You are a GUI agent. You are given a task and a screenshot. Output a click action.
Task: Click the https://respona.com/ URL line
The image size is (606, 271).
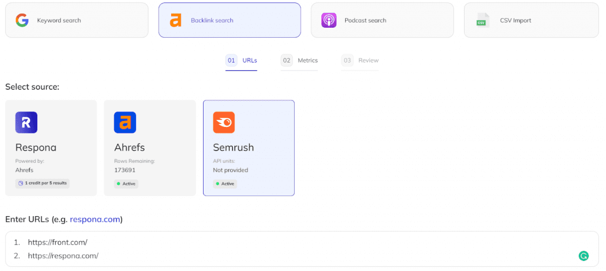coord(63,256)
